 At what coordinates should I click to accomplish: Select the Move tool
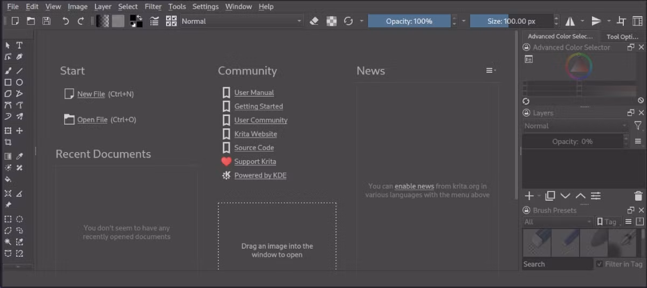coord(19,131)
